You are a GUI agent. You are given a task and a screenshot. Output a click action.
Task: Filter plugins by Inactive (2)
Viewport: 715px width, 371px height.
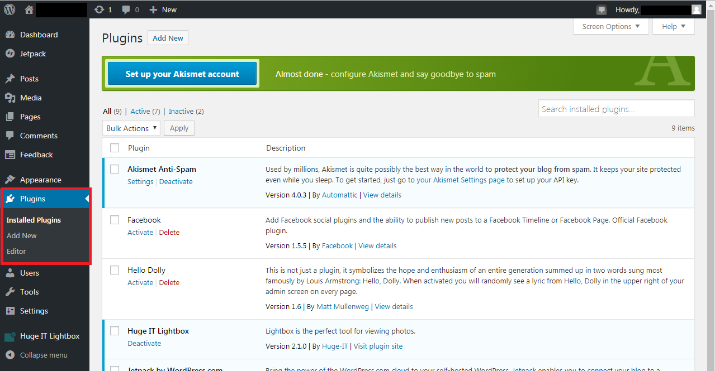pos(186,111)
